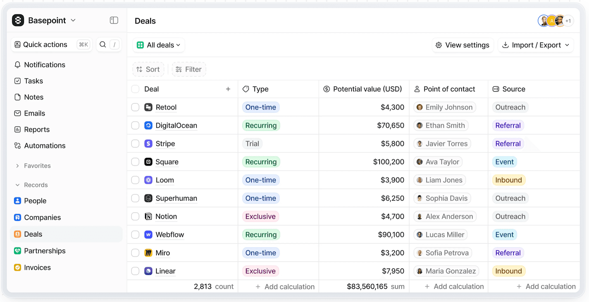Open Reports in the sidebar

click(x=36, y=130)
